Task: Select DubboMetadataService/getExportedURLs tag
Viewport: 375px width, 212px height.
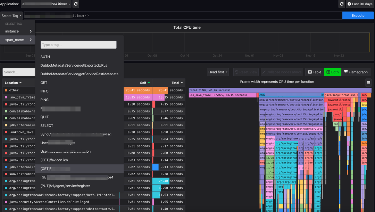Action: (80, 66)
